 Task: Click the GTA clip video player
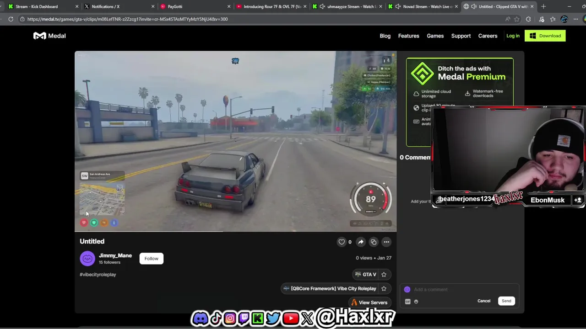point(236,141)
